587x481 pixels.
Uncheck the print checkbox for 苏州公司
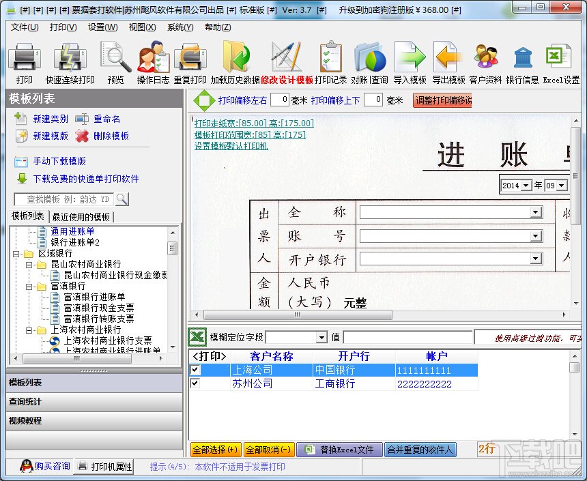pyautogui.click(x=195, y=383)
